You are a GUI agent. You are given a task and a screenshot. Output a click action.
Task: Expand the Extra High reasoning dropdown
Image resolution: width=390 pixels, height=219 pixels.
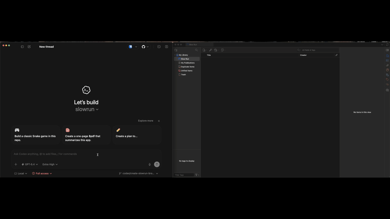point(50,164)
